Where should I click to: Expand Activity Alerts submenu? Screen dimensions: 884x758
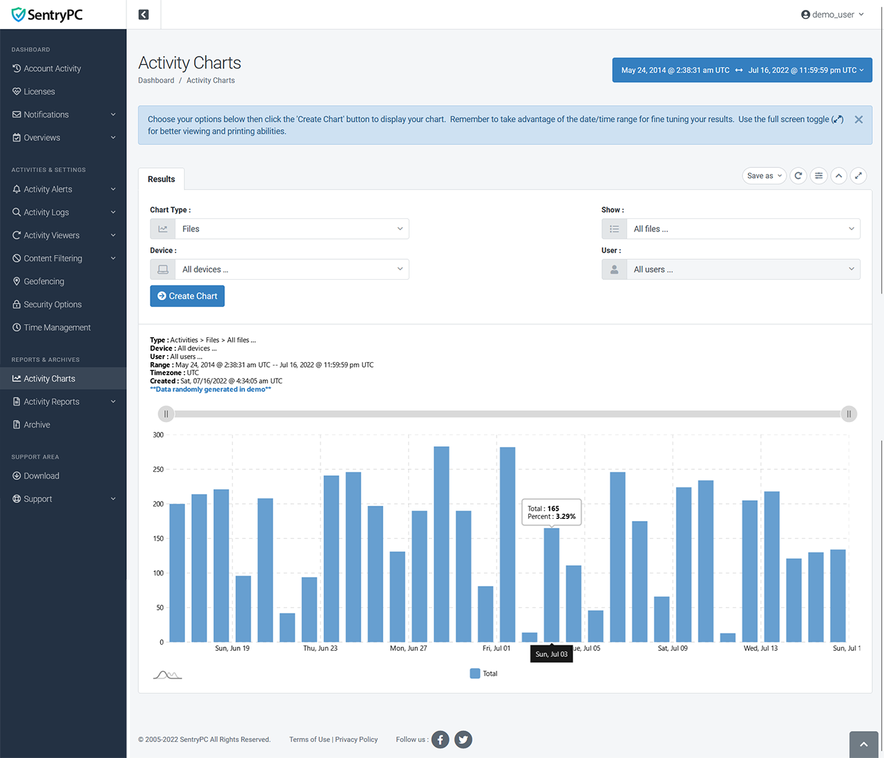63,189
